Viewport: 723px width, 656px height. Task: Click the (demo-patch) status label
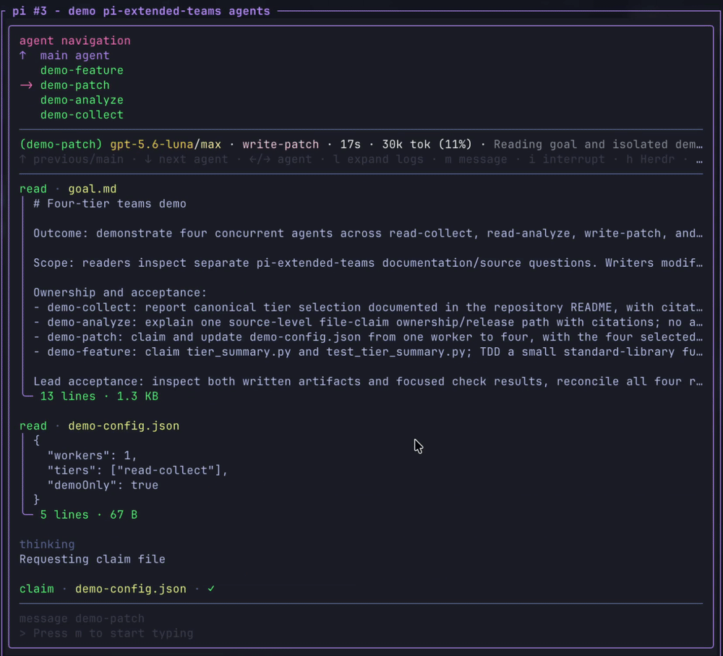61,145
